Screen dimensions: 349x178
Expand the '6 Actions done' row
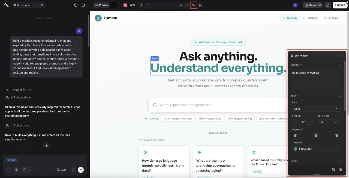[18, 97]
